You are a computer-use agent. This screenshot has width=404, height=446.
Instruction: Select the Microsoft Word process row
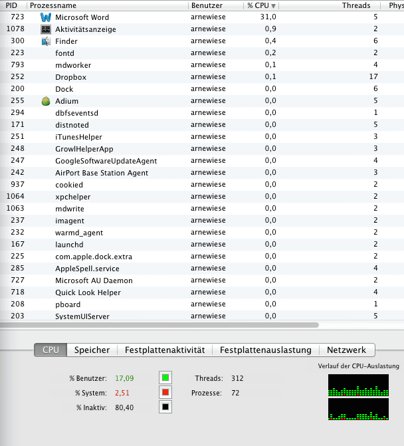[x=202, y=17]
